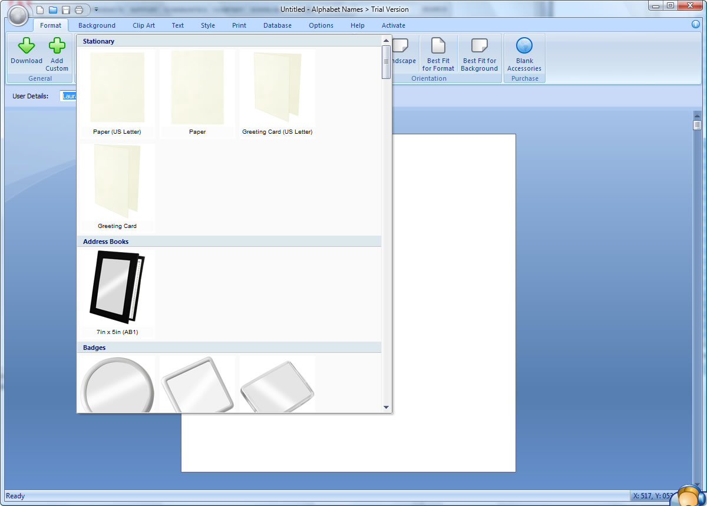
Task: Click the Add Custom plus icon
Action: click(x=57, y=47)
